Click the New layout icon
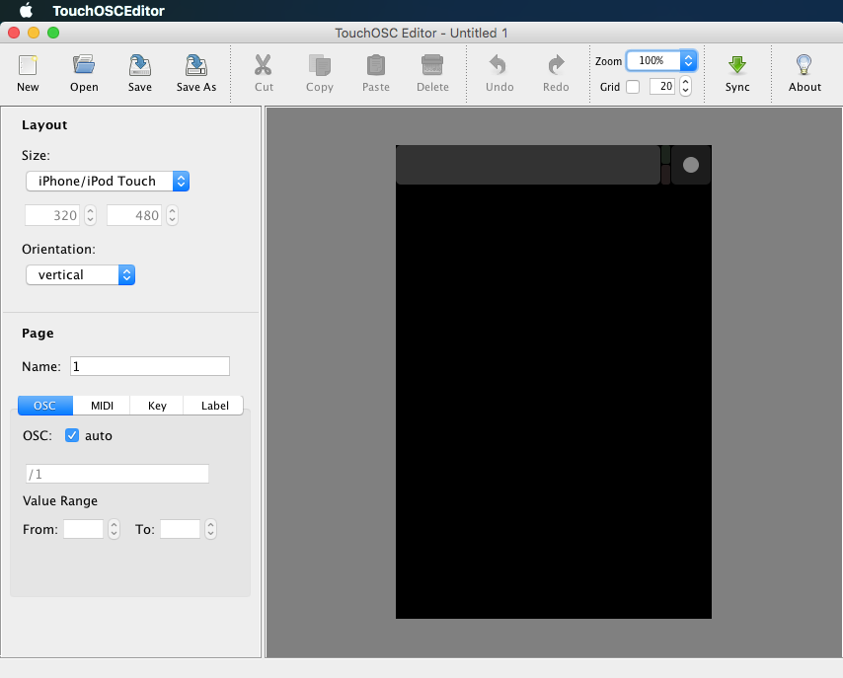 pos(28,67)
